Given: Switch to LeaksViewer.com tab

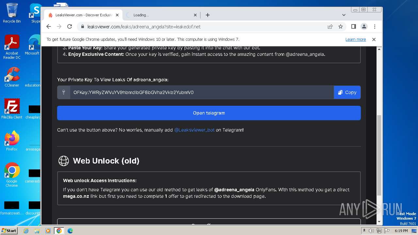Looking at the screenshot, I should click(83, 15).
